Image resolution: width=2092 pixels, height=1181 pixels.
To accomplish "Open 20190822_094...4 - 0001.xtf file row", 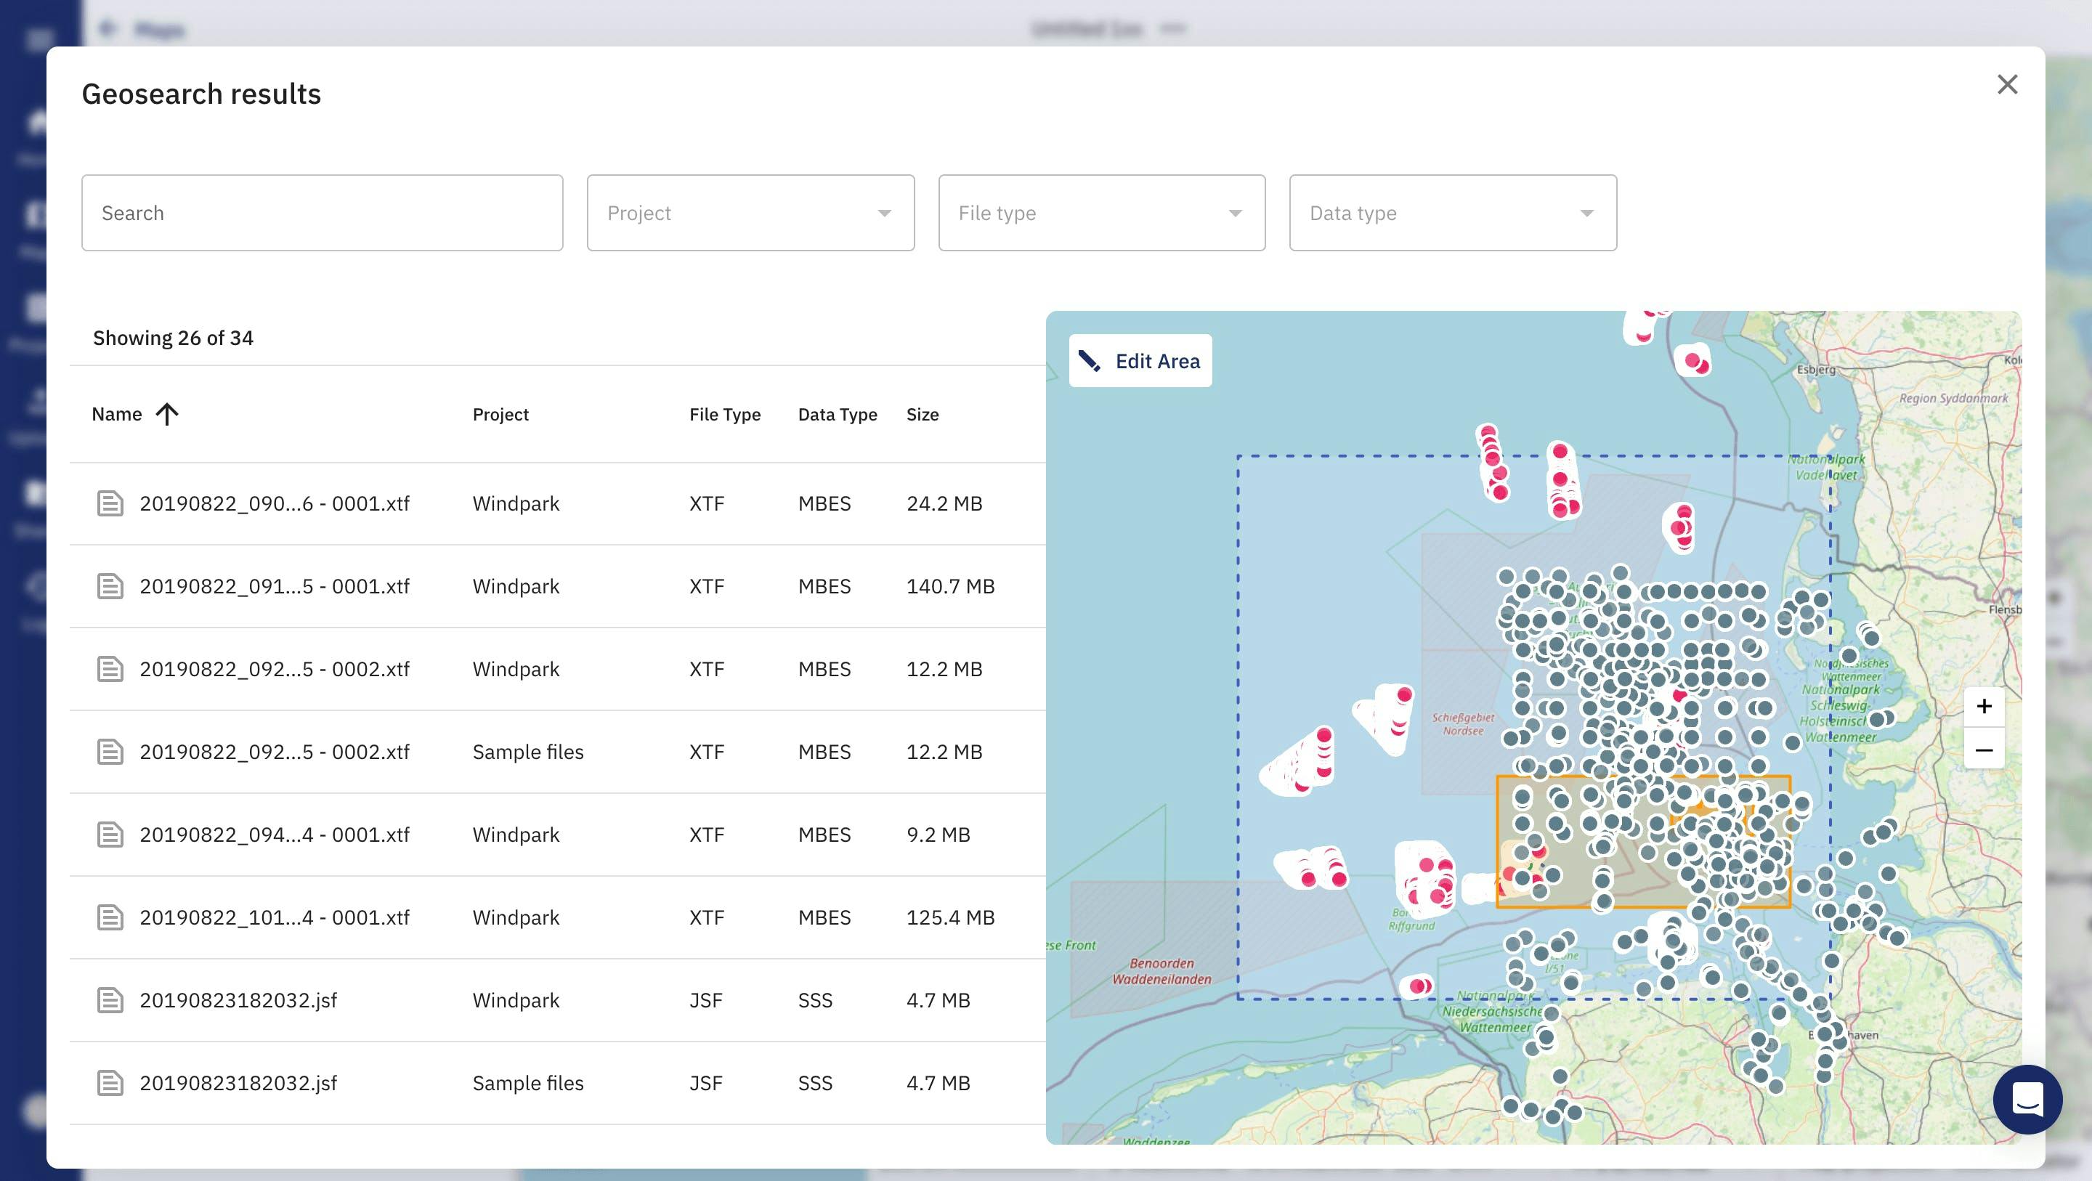I will pos(275,835).
